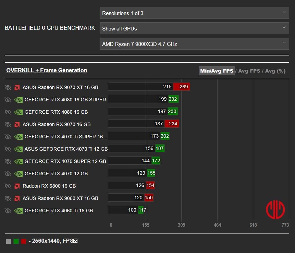Click the 202 average FPS value
Viewport: 295px width, 253px height.
[164, 136]
